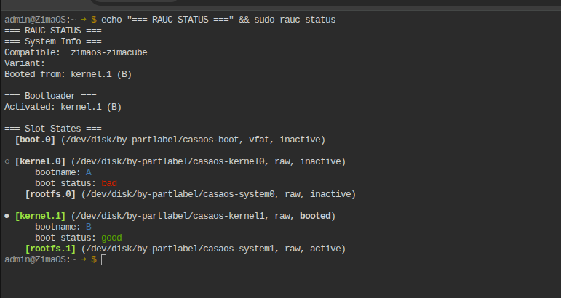Click the bootname value 'B'
561x298 pixels.
89,227
